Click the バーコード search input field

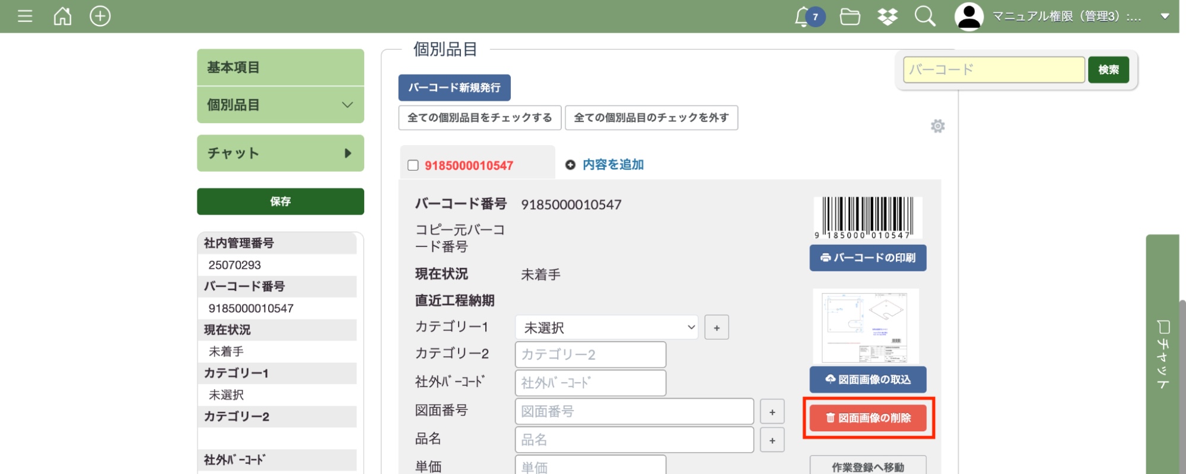click(x=994, y=70)
